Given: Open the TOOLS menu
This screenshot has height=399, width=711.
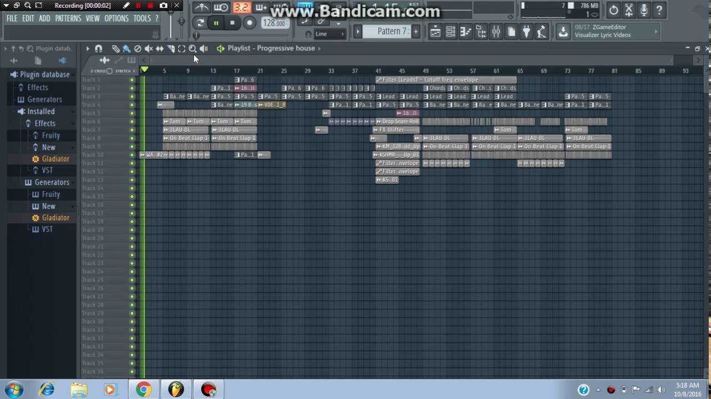Looking at the screenshot, I should click(x=142, y=18).
